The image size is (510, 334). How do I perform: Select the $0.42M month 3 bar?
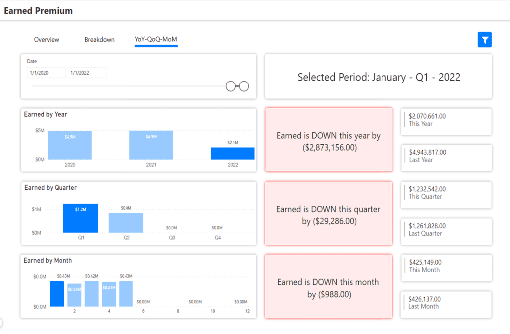click(x=92, y=294)
